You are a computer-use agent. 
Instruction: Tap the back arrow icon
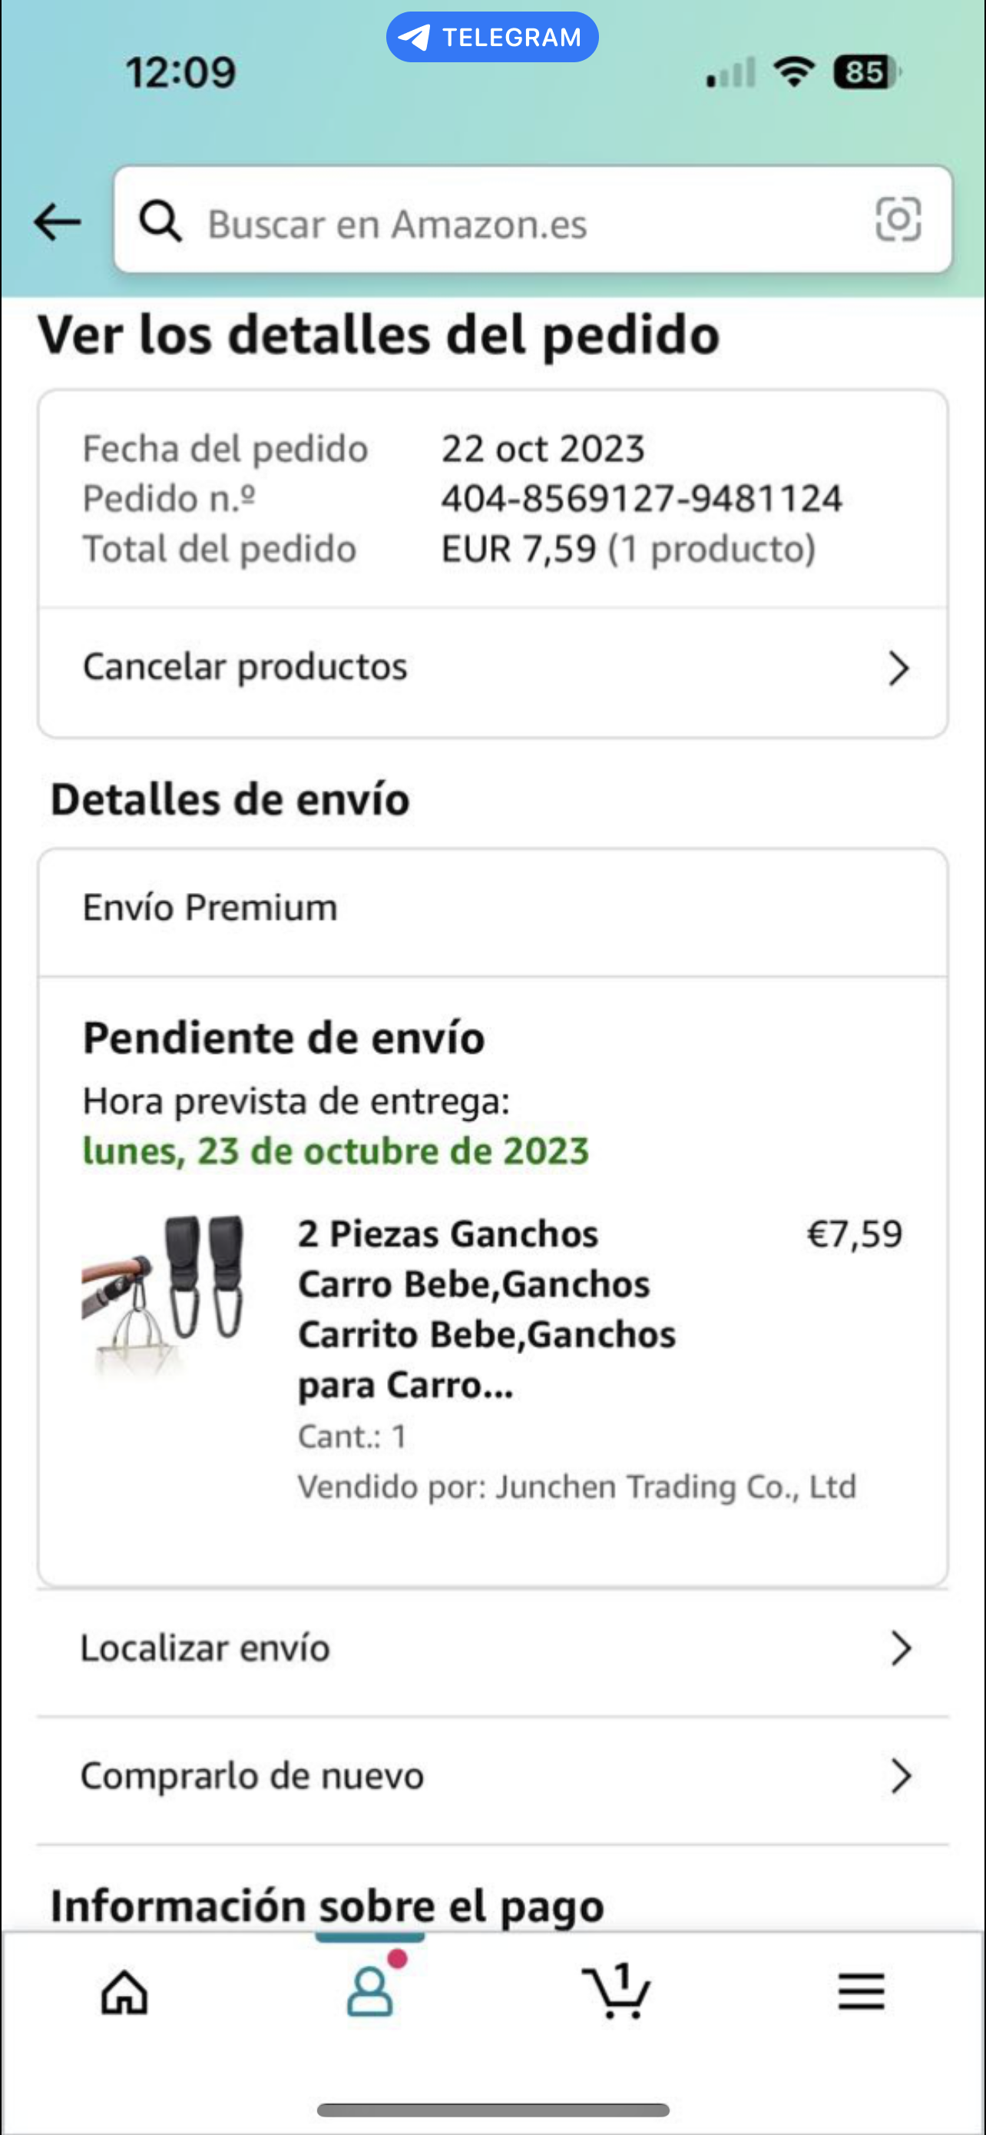pos(57,222)
